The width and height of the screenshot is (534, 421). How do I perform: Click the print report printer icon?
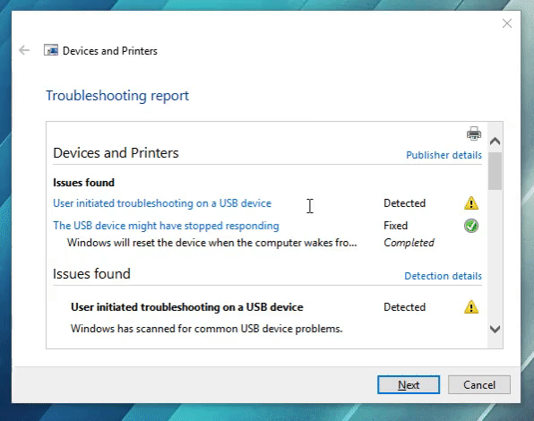point(474,133)
